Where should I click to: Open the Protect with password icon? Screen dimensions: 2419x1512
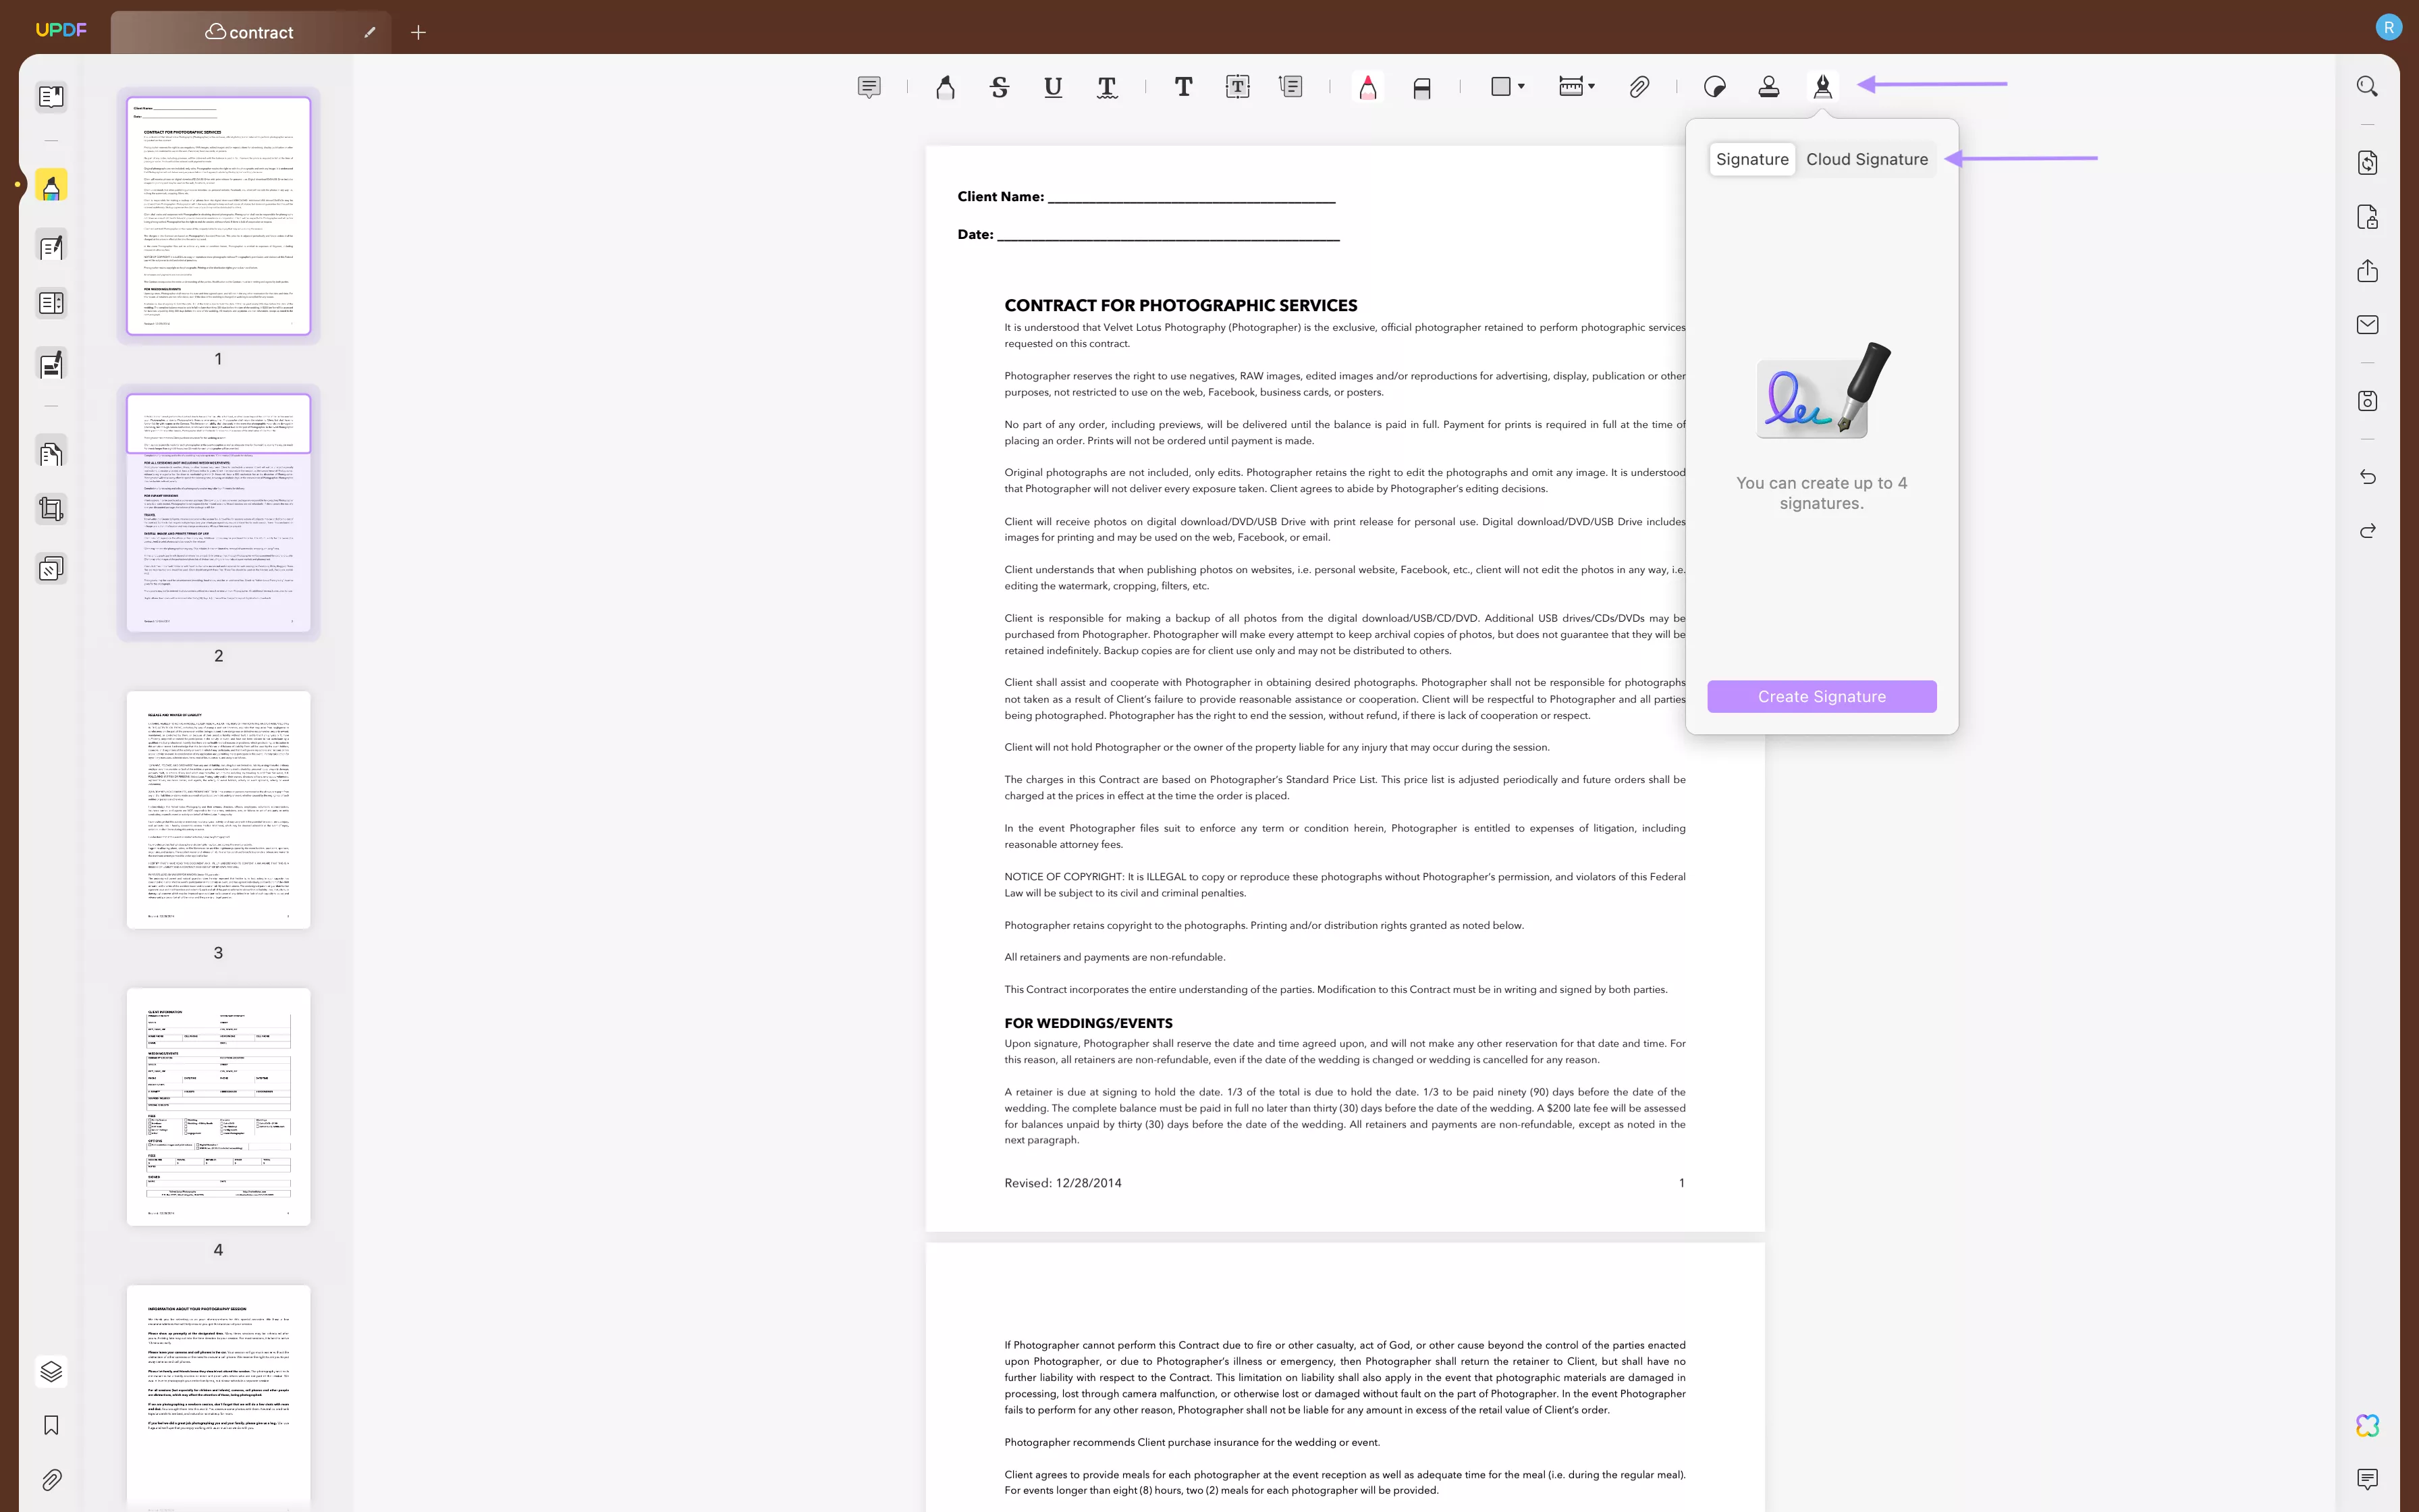point(2367,217)
